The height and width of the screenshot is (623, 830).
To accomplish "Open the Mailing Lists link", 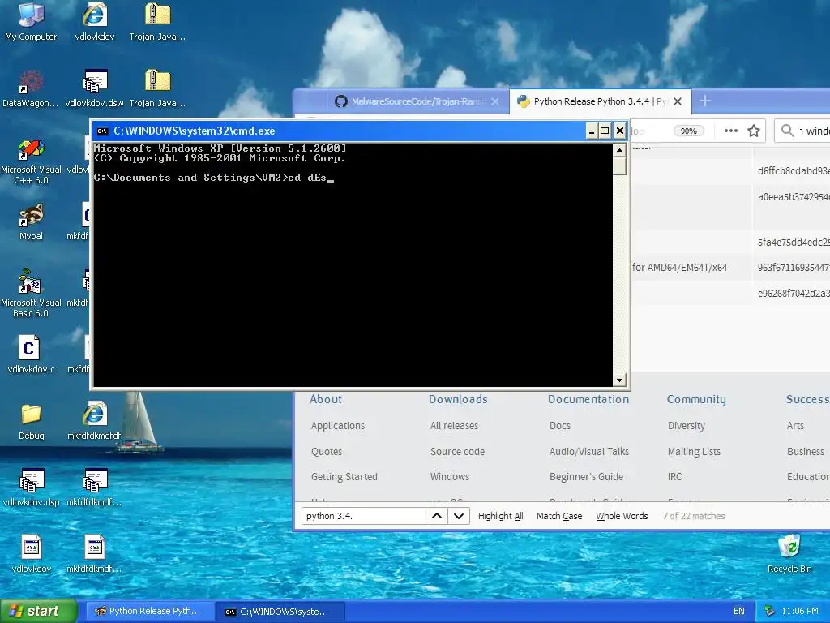I will [694, 451].
